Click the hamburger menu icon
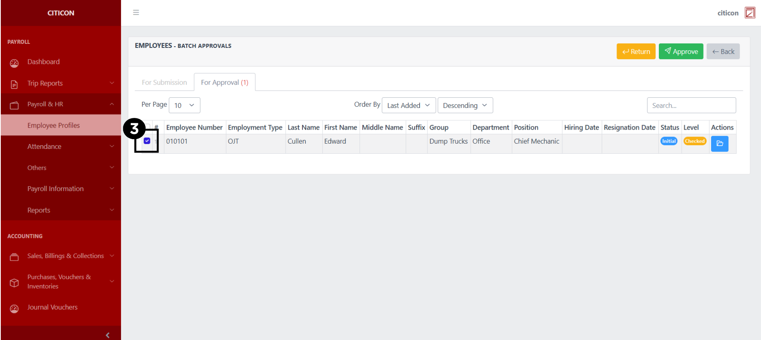Image resolution: width=761 pixels, height=340 pixels. [x=136, y=12]
